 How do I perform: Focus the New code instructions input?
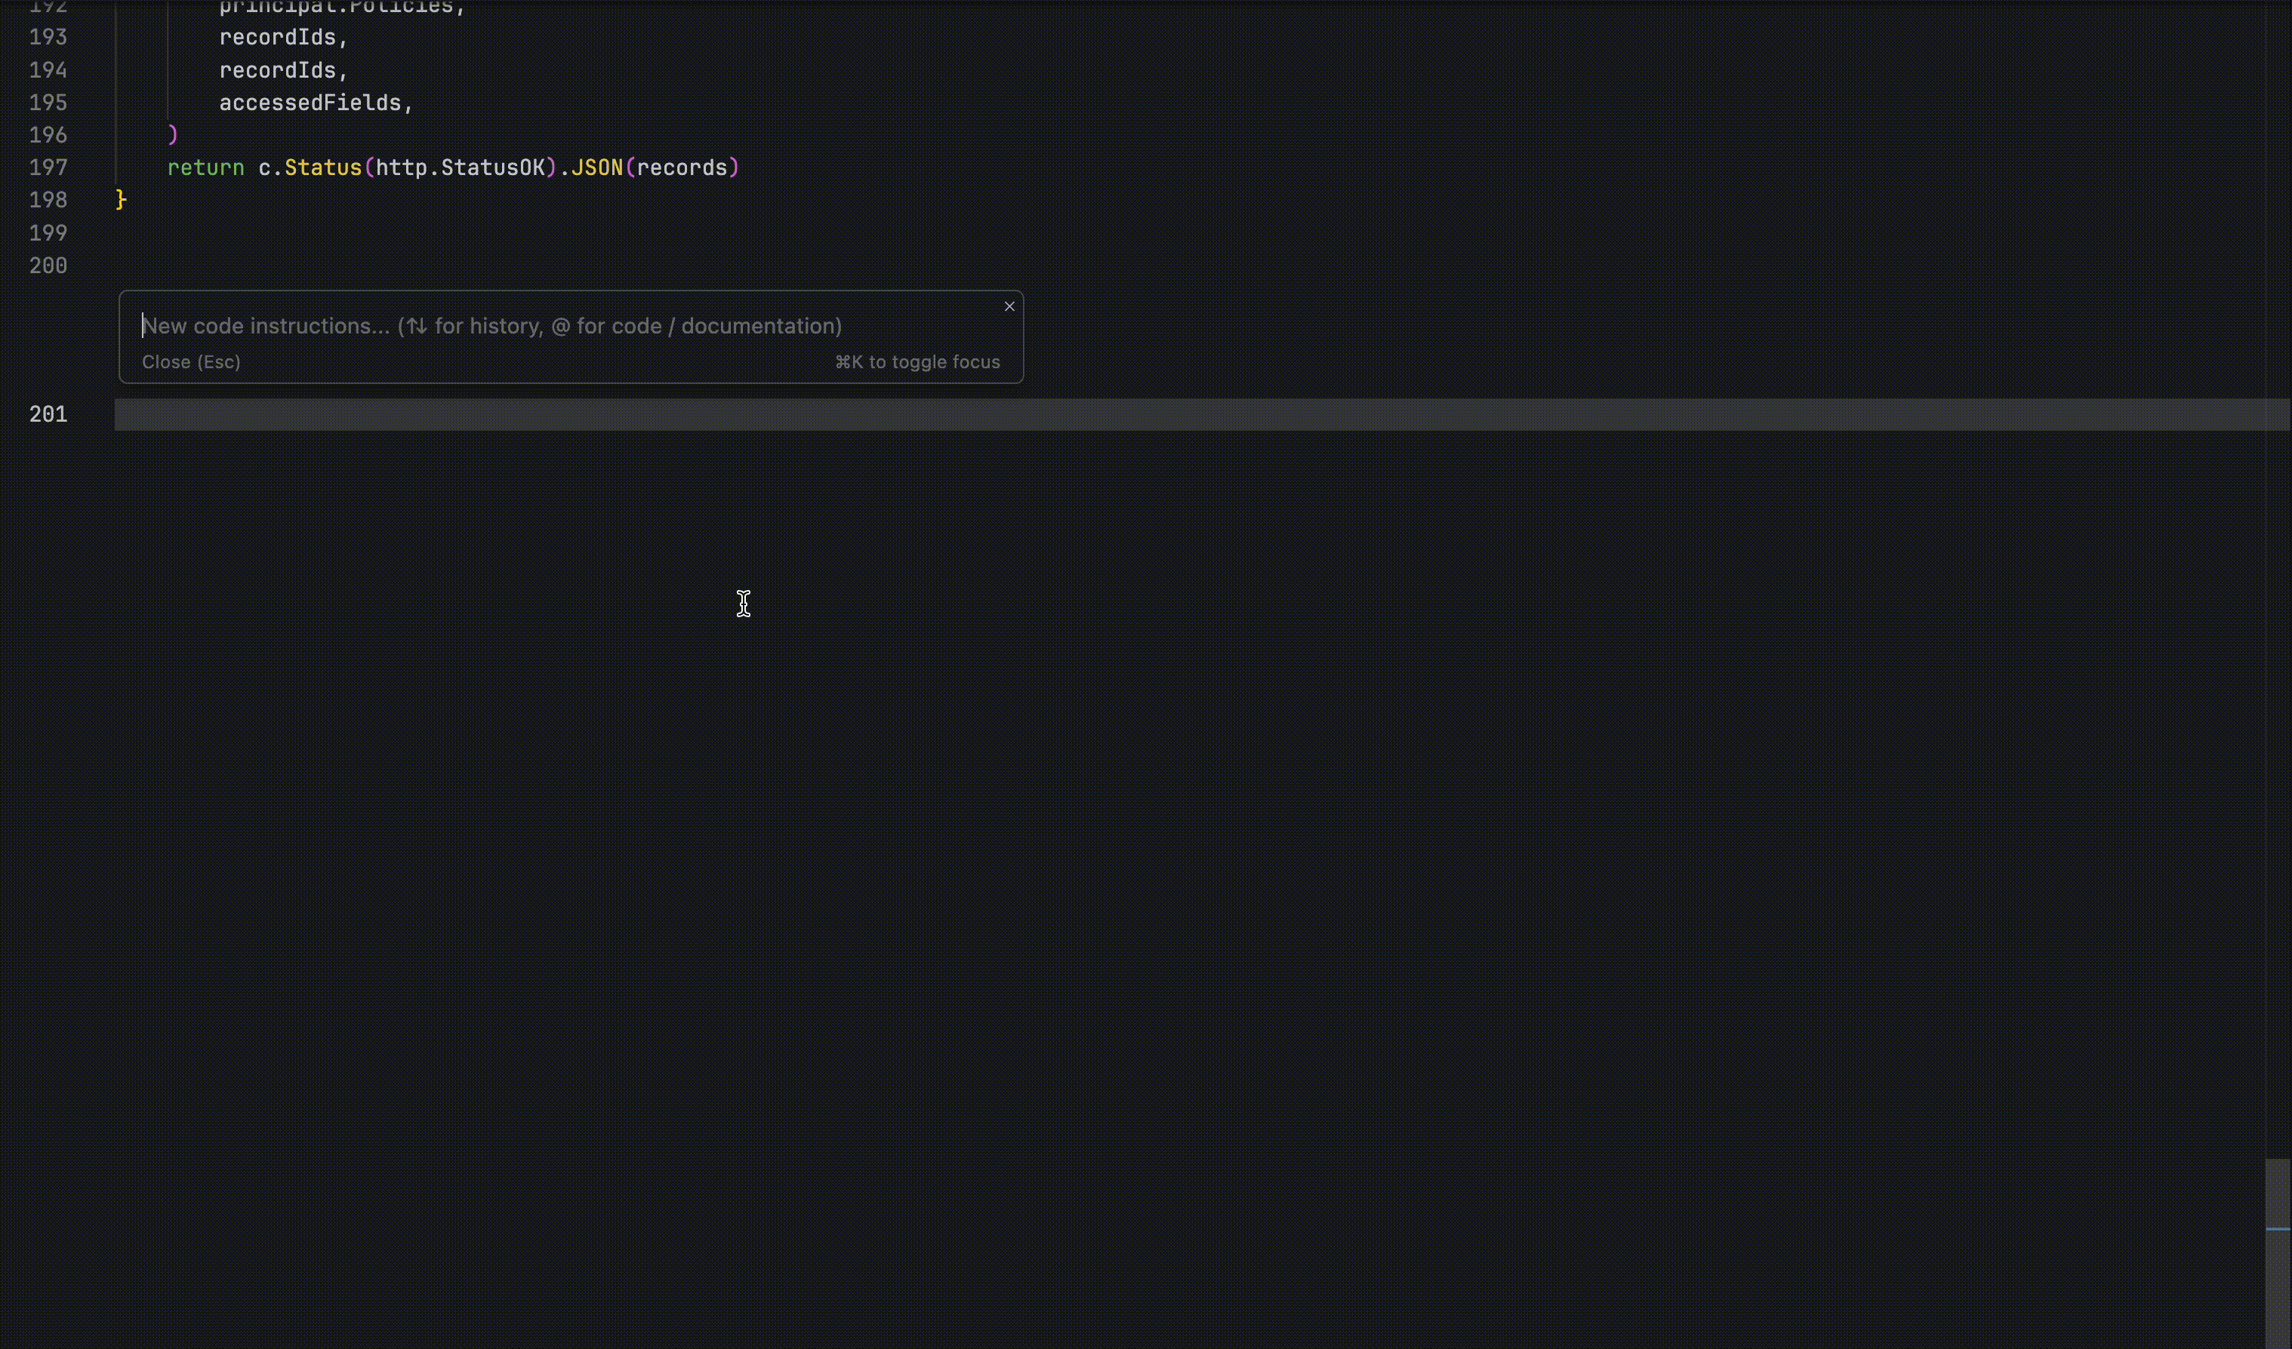coord(491,327)
